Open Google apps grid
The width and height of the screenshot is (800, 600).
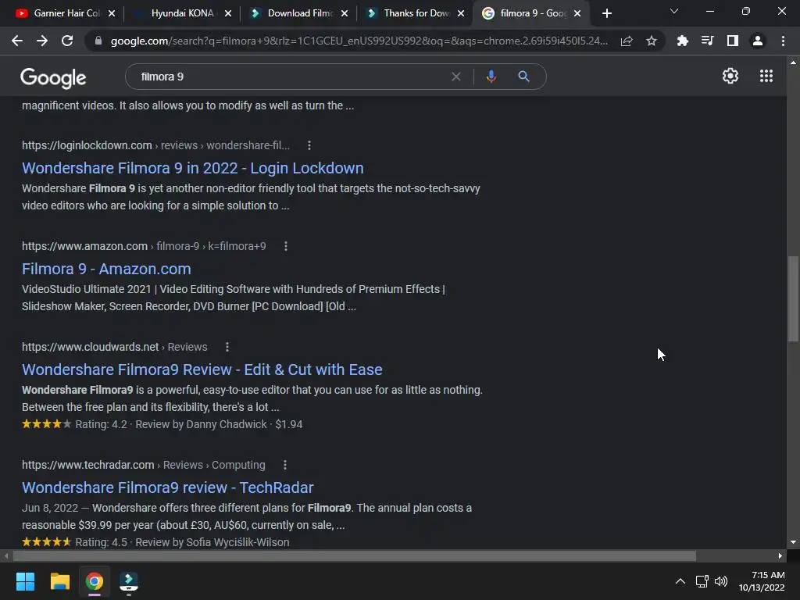point(766,76)
